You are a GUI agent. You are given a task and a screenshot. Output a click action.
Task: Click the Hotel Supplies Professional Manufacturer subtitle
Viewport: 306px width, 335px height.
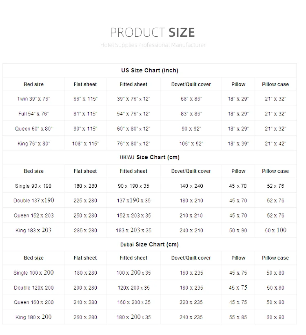click(153, 45)
